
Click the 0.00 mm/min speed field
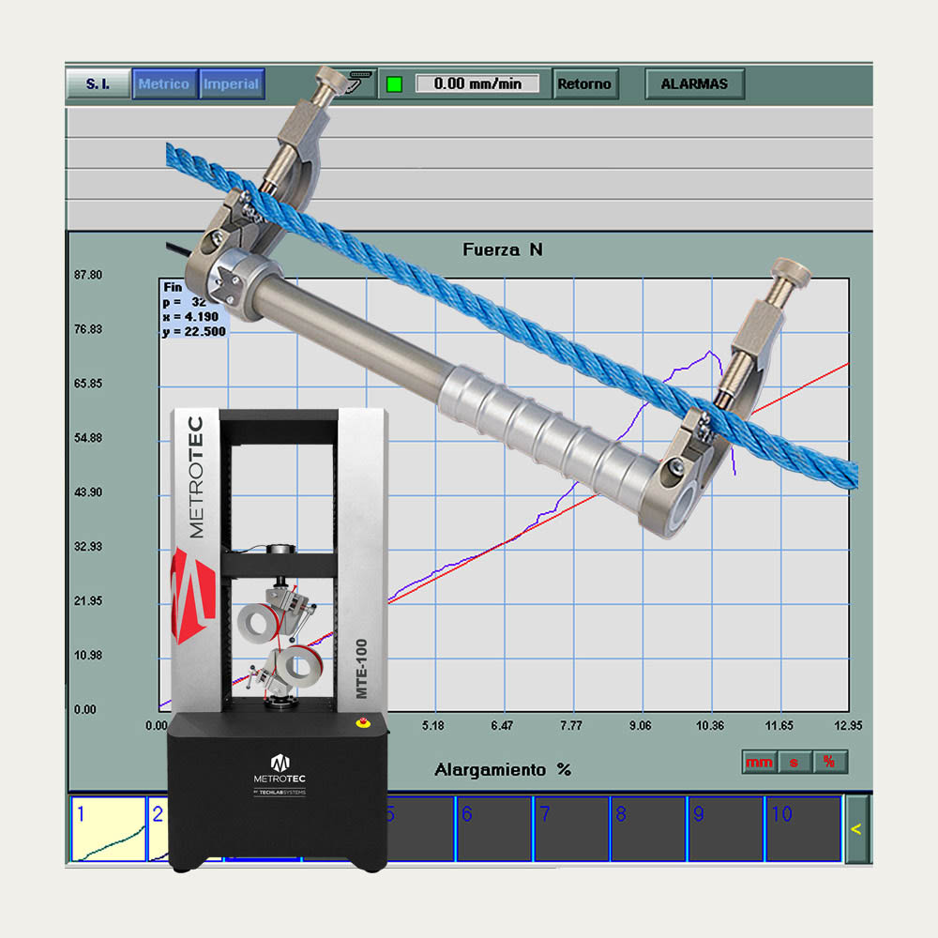pos(477,83)
